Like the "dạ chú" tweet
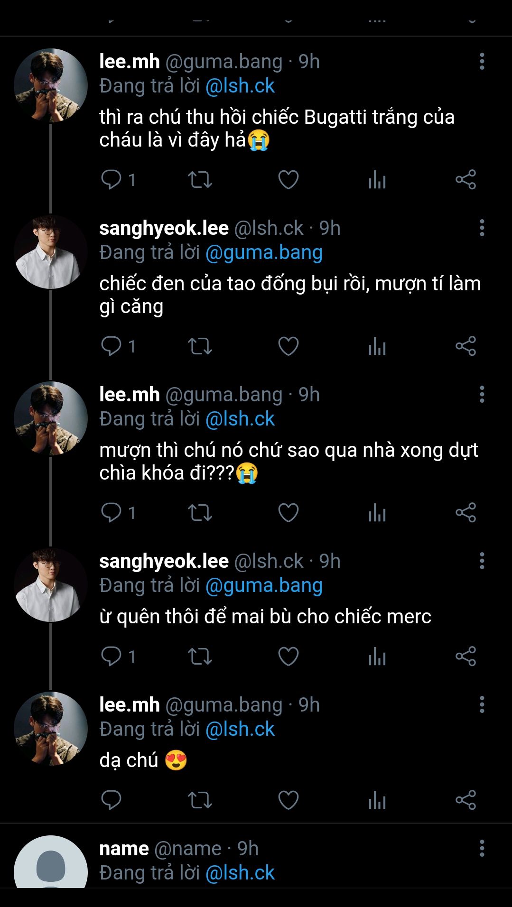 (x=288, y=800)
